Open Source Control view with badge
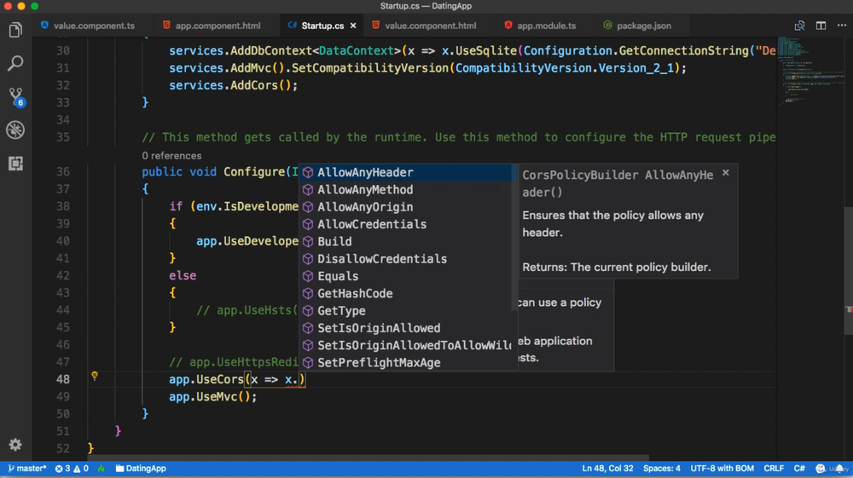The width and height of the screenshot is (853, 478). point(15,96)
